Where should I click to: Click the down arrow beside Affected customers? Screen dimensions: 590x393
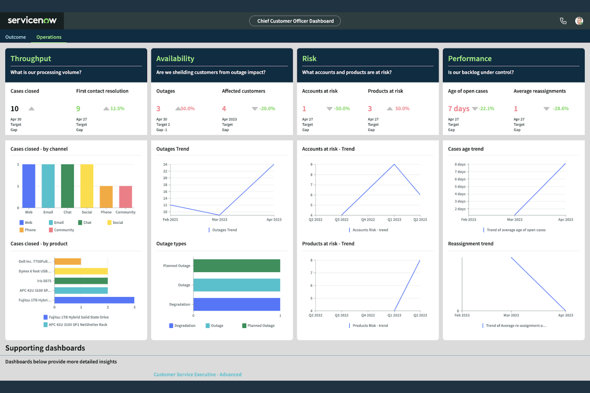[x=254, y=108]
